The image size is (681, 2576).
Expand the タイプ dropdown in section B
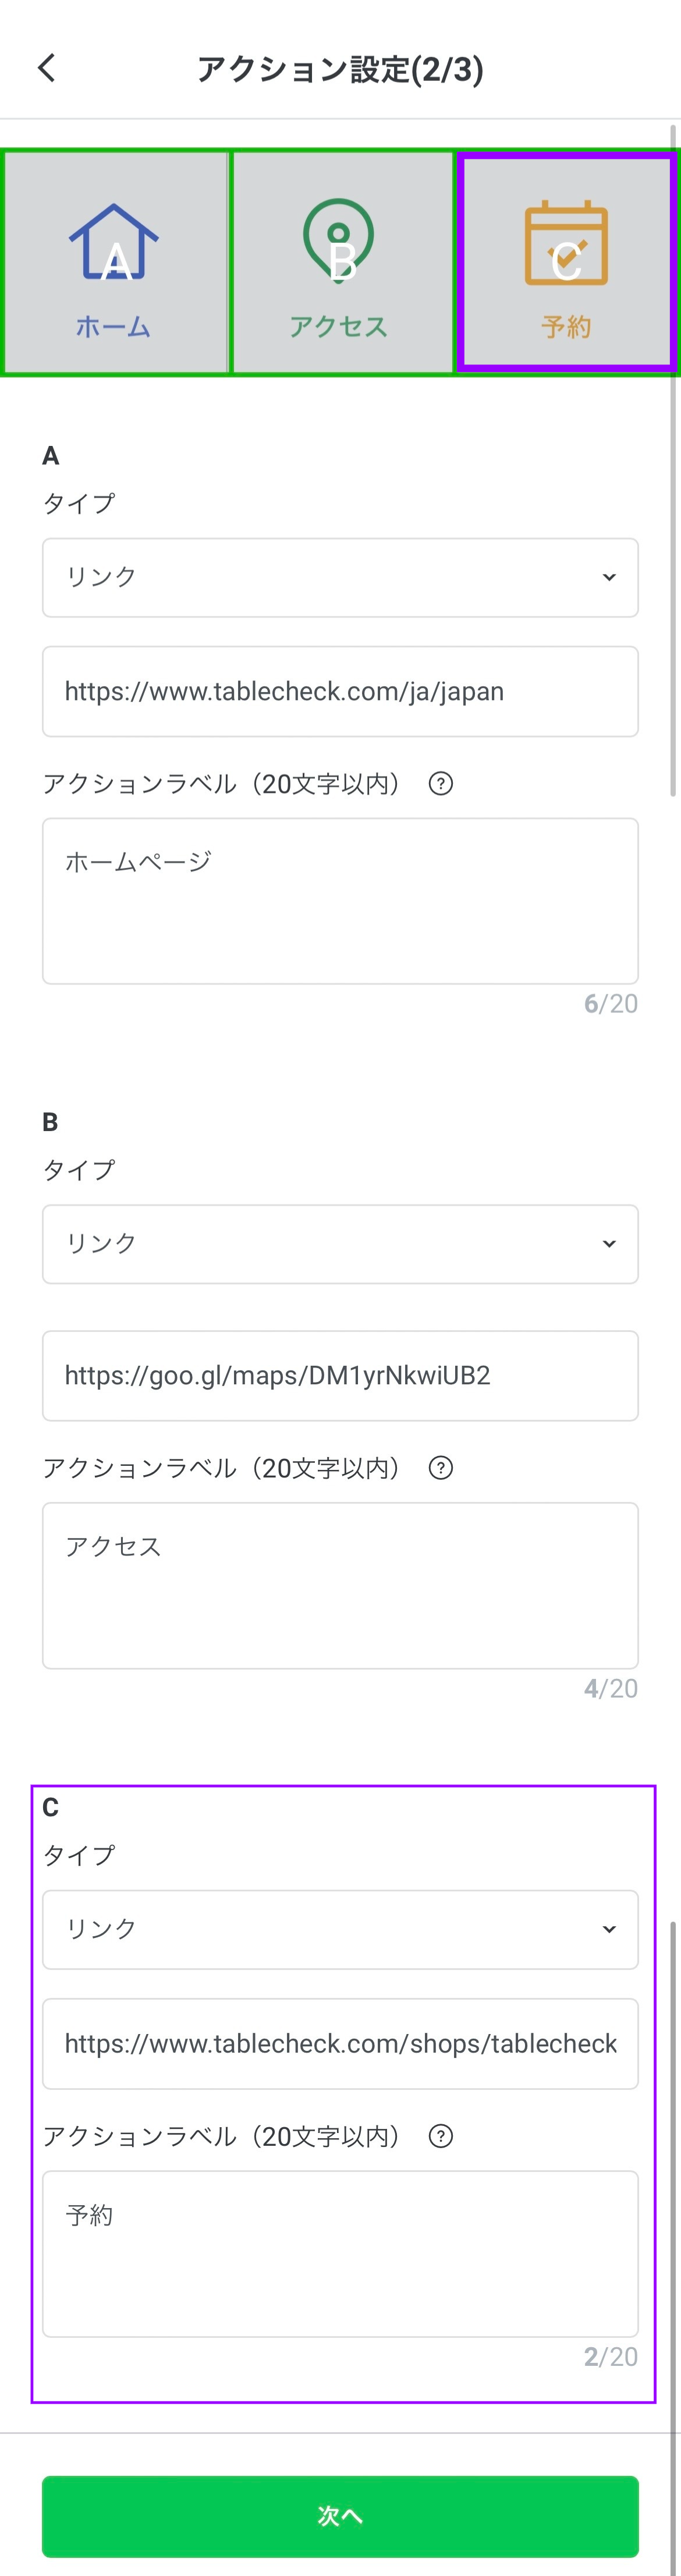[340, 1243]
